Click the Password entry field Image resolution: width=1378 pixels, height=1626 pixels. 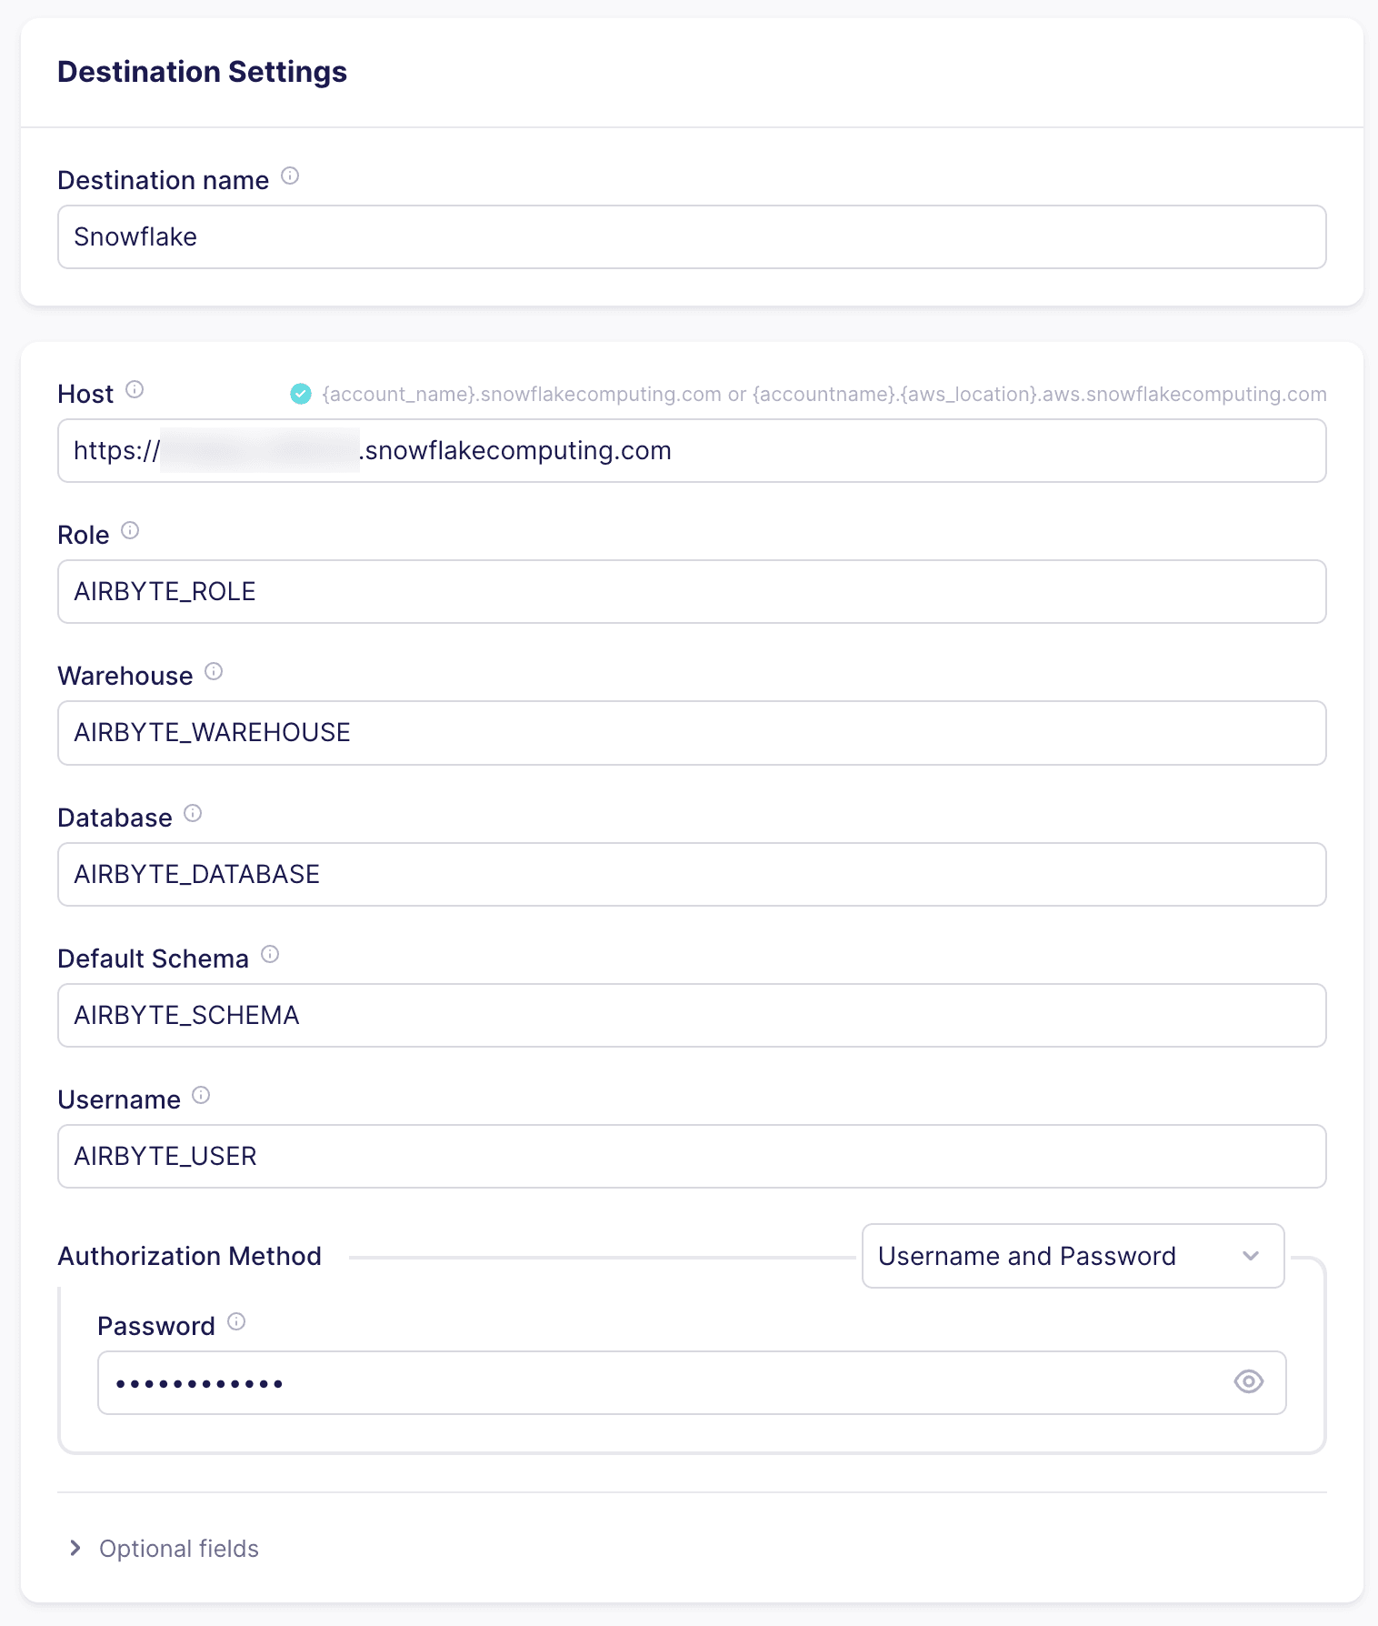click(x=636, y=1382)
